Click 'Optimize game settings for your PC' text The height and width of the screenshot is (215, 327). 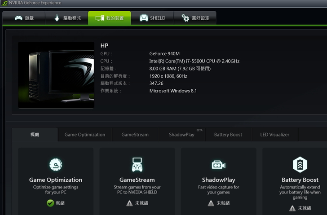56,189
